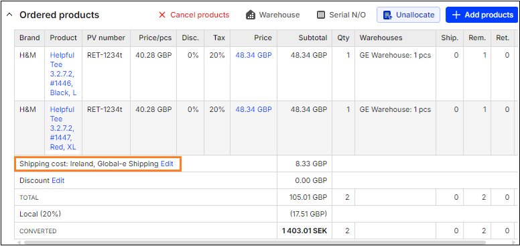Collapse the Ordered products section chevron
This screenshot has height=246, width=520.
9,15
